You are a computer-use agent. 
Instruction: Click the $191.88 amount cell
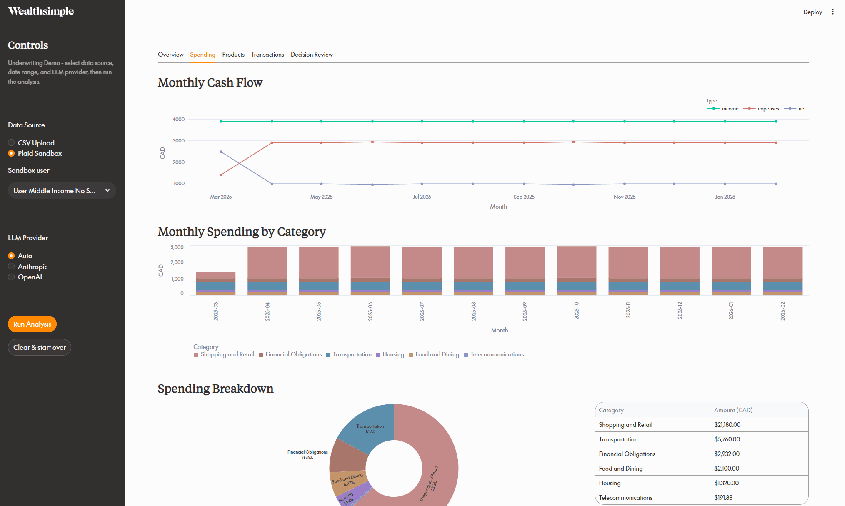759,498
